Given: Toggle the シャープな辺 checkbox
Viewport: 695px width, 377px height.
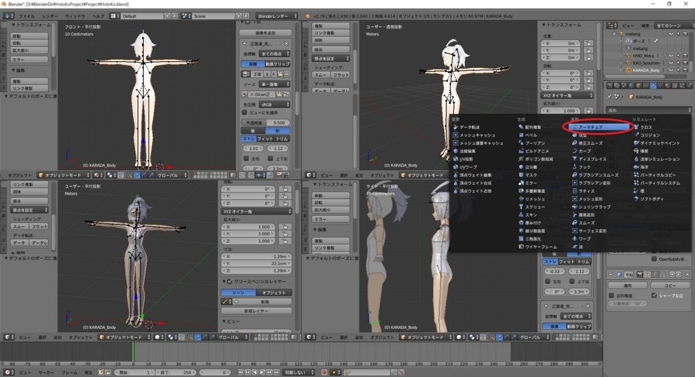Looking at the screenshot, I should 654,295.
